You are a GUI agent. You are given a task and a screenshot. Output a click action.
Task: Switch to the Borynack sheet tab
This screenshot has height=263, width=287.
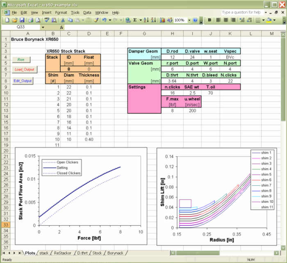(115, 253)
